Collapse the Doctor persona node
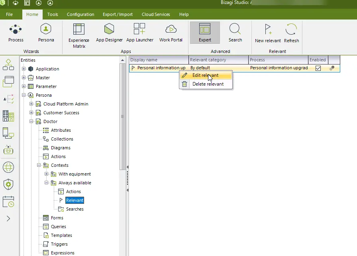357x256 pixels. click(x=31, y=121)
